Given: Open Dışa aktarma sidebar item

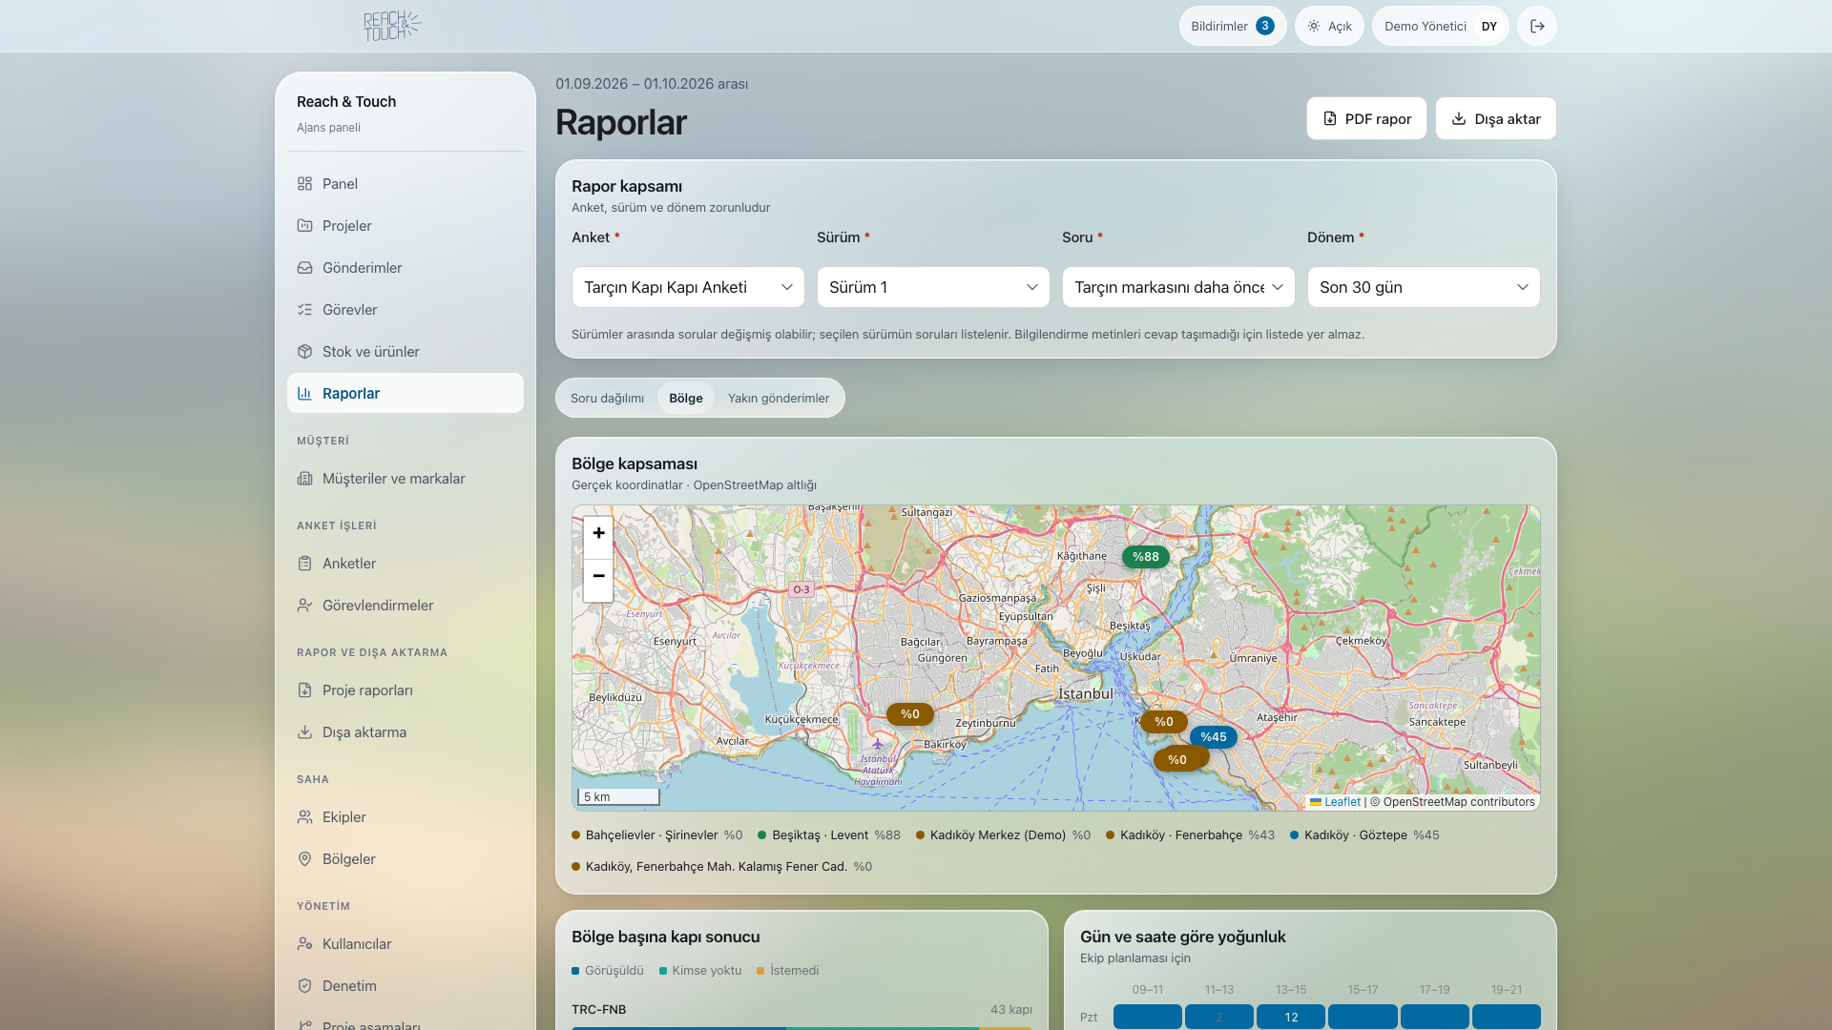Looking at the screenshot, I should point(406,731).
